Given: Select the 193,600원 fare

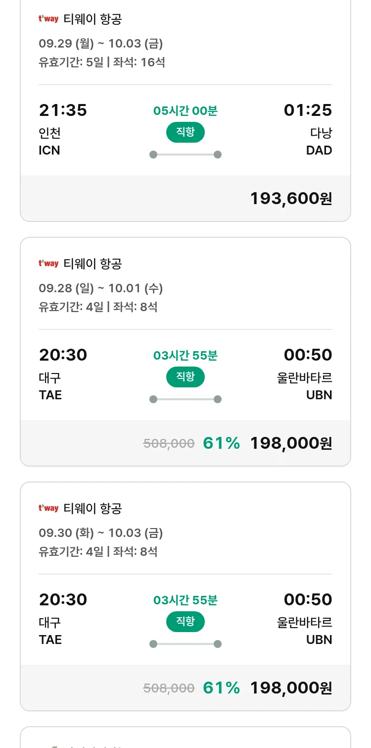Looking at the screenshot, I should [x=291, y=199].
